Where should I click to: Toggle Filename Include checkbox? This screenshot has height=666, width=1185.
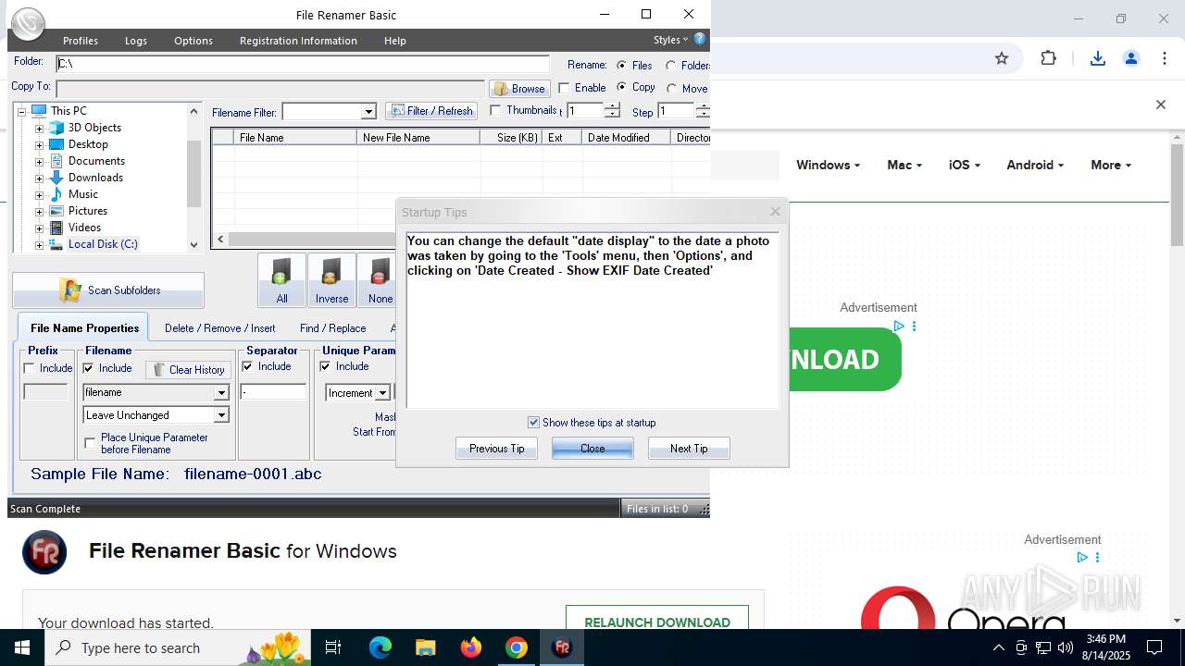point(89,368)
